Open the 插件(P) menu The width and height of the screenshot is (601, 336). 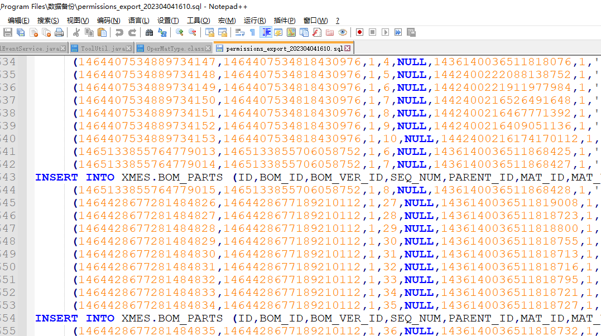click(285, 21)
